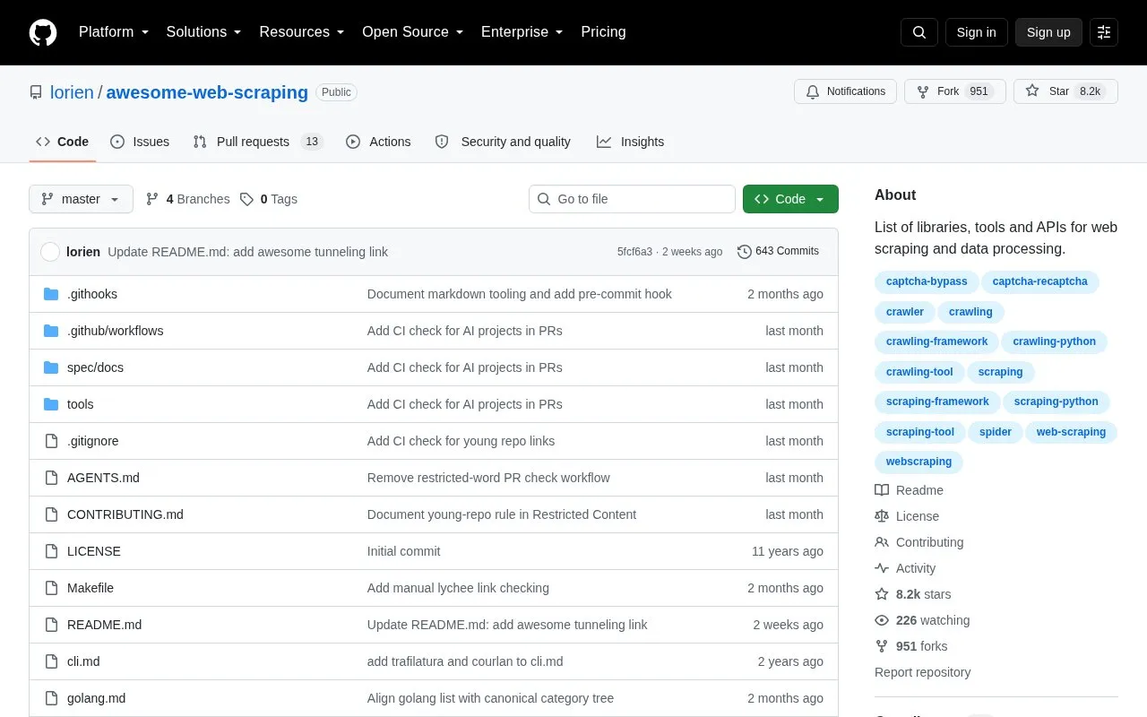Open the 4 Branches link
Screen dimensions: 1147x717
pos(187,199)
